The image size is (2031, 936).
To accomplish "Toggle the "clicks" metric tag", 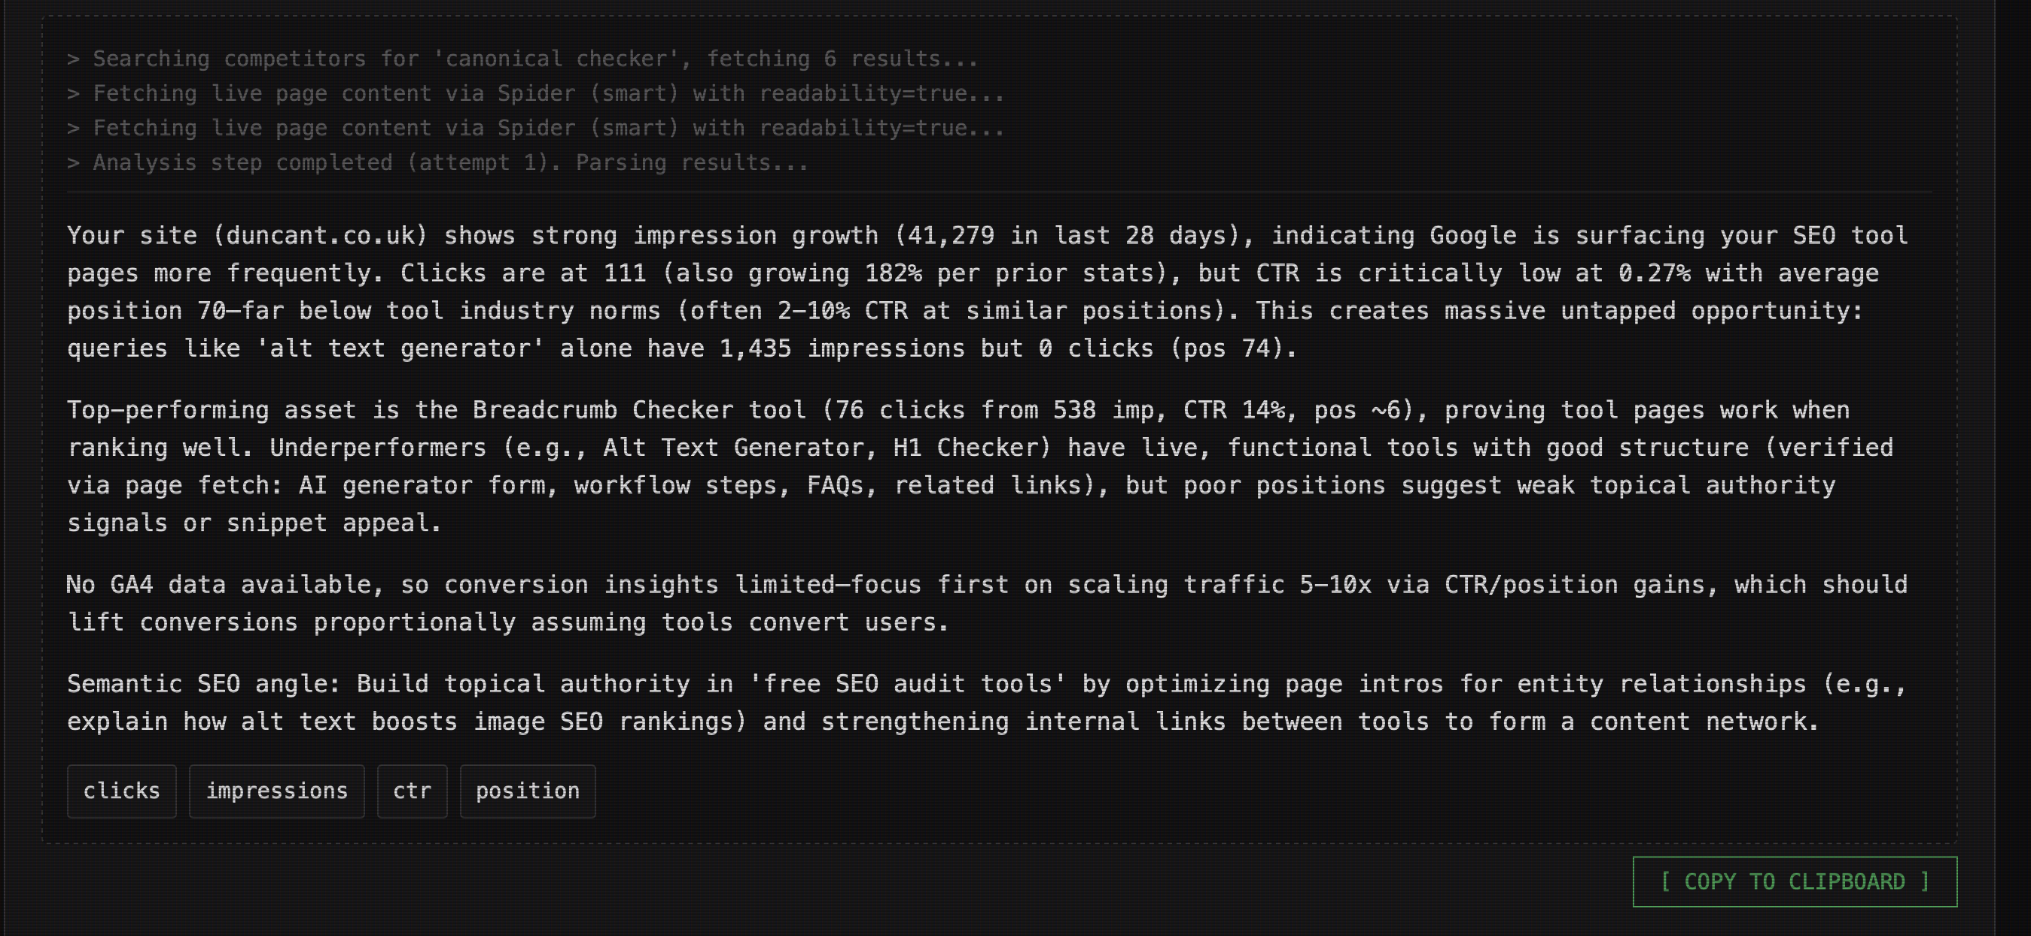I will click(121, 791).
